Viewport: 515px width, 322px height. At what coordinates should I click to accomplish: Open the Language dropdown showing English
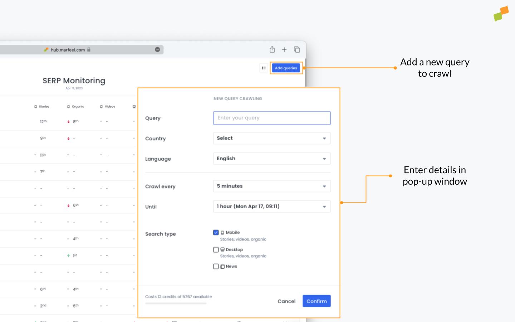pos(271,158)
